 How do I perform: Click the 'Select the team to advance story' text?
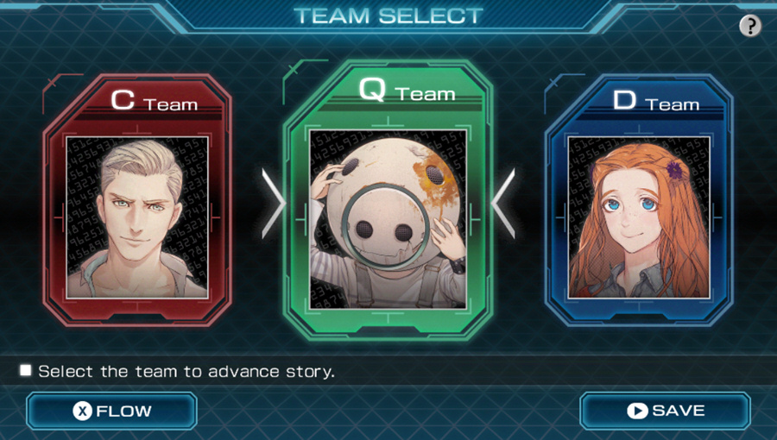[186, 371]
